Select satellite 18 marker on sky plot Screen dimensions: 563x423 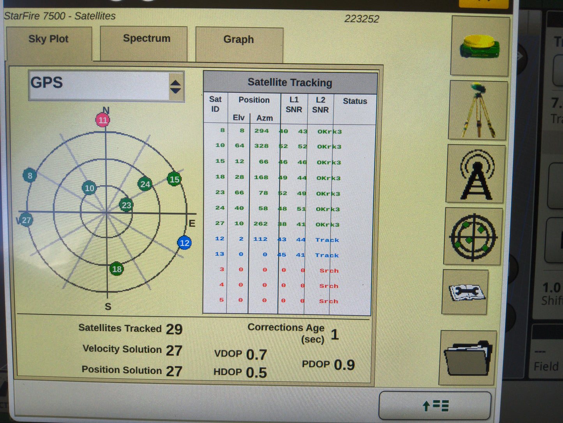(x=116, y=269)
